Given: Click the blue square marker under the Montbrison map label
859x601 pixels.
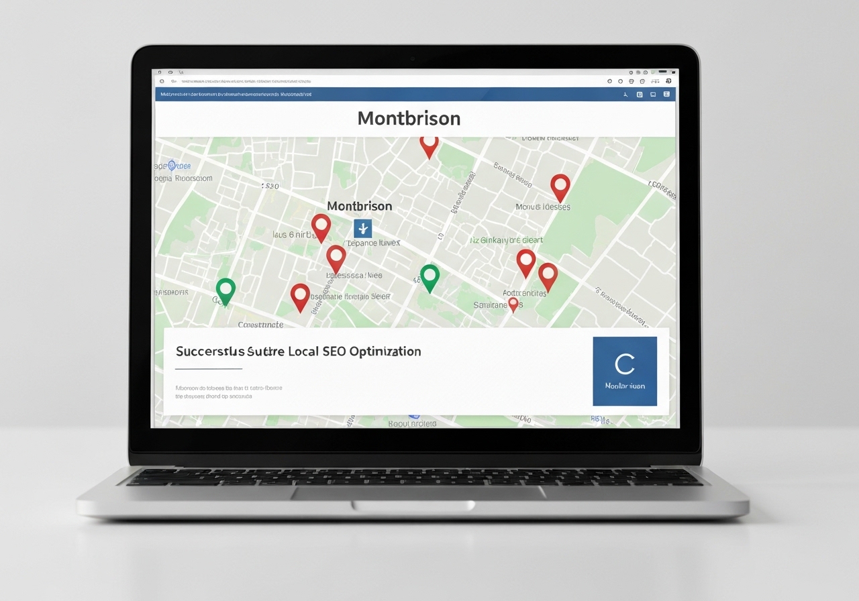Looking at the screenshot, I should click(362, 228).
